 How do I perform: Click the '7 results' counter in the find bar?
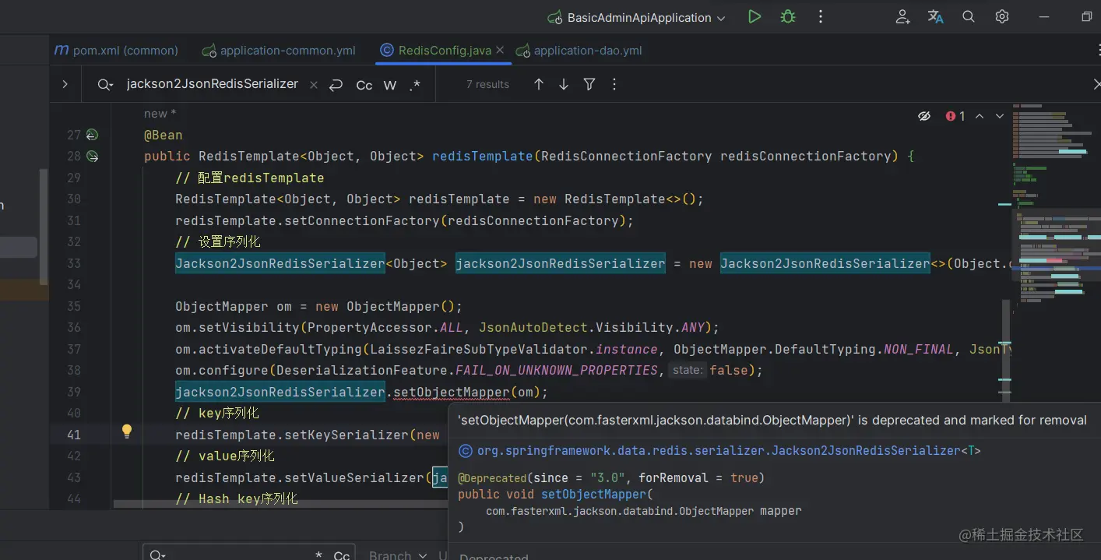click(x=487, y=84)
